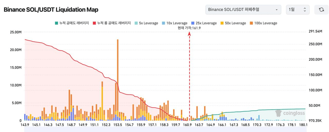This screenshot has height=132, width=329.
Task: Click the 291.54M right axis label
Action: coord(315,31)
